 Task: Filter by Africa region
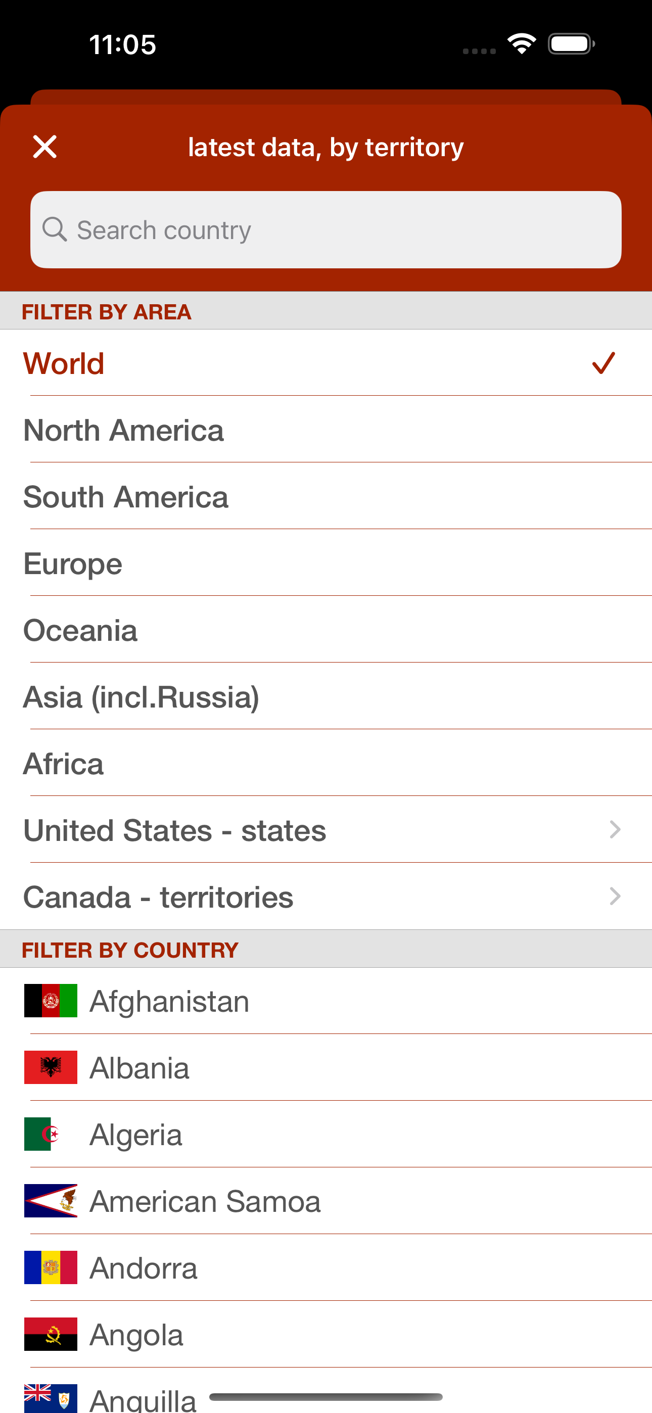click(x=326, y=764)
